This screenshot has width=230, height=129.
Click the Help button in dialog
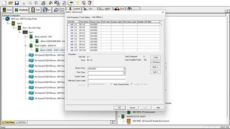(158, 107)
